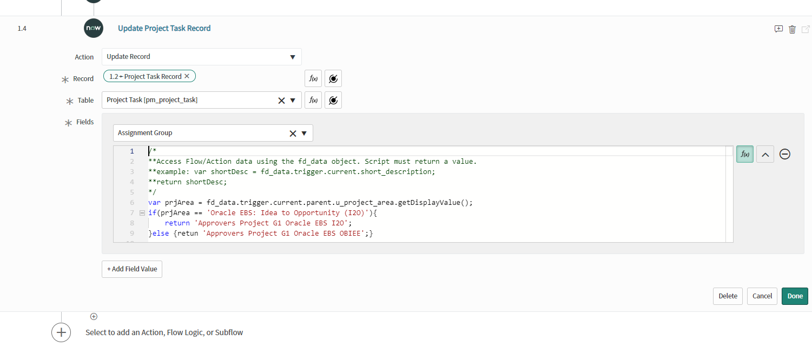The image size is (812, 360).
Task: Remove Assignment Group field with minus icon
Action: click(x=785, y=154)
